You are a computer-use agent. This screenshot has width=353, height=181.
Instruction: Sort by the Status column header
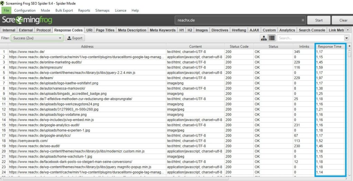pyautogui.click(x=273, y=46)
